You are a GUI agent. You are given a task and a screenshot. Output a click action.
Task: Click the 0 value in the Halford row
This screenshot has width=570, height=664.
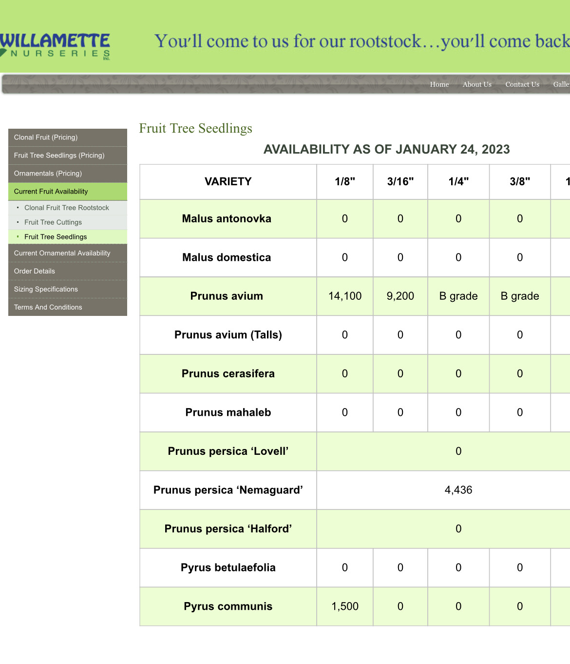tap(458, 529)
